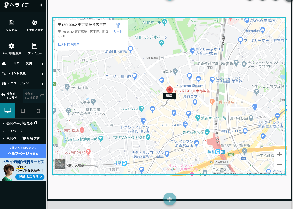Viewport: 293px width, 209px height.
Task: Click the Champion shop marker
Action: [x=263, y=30]
